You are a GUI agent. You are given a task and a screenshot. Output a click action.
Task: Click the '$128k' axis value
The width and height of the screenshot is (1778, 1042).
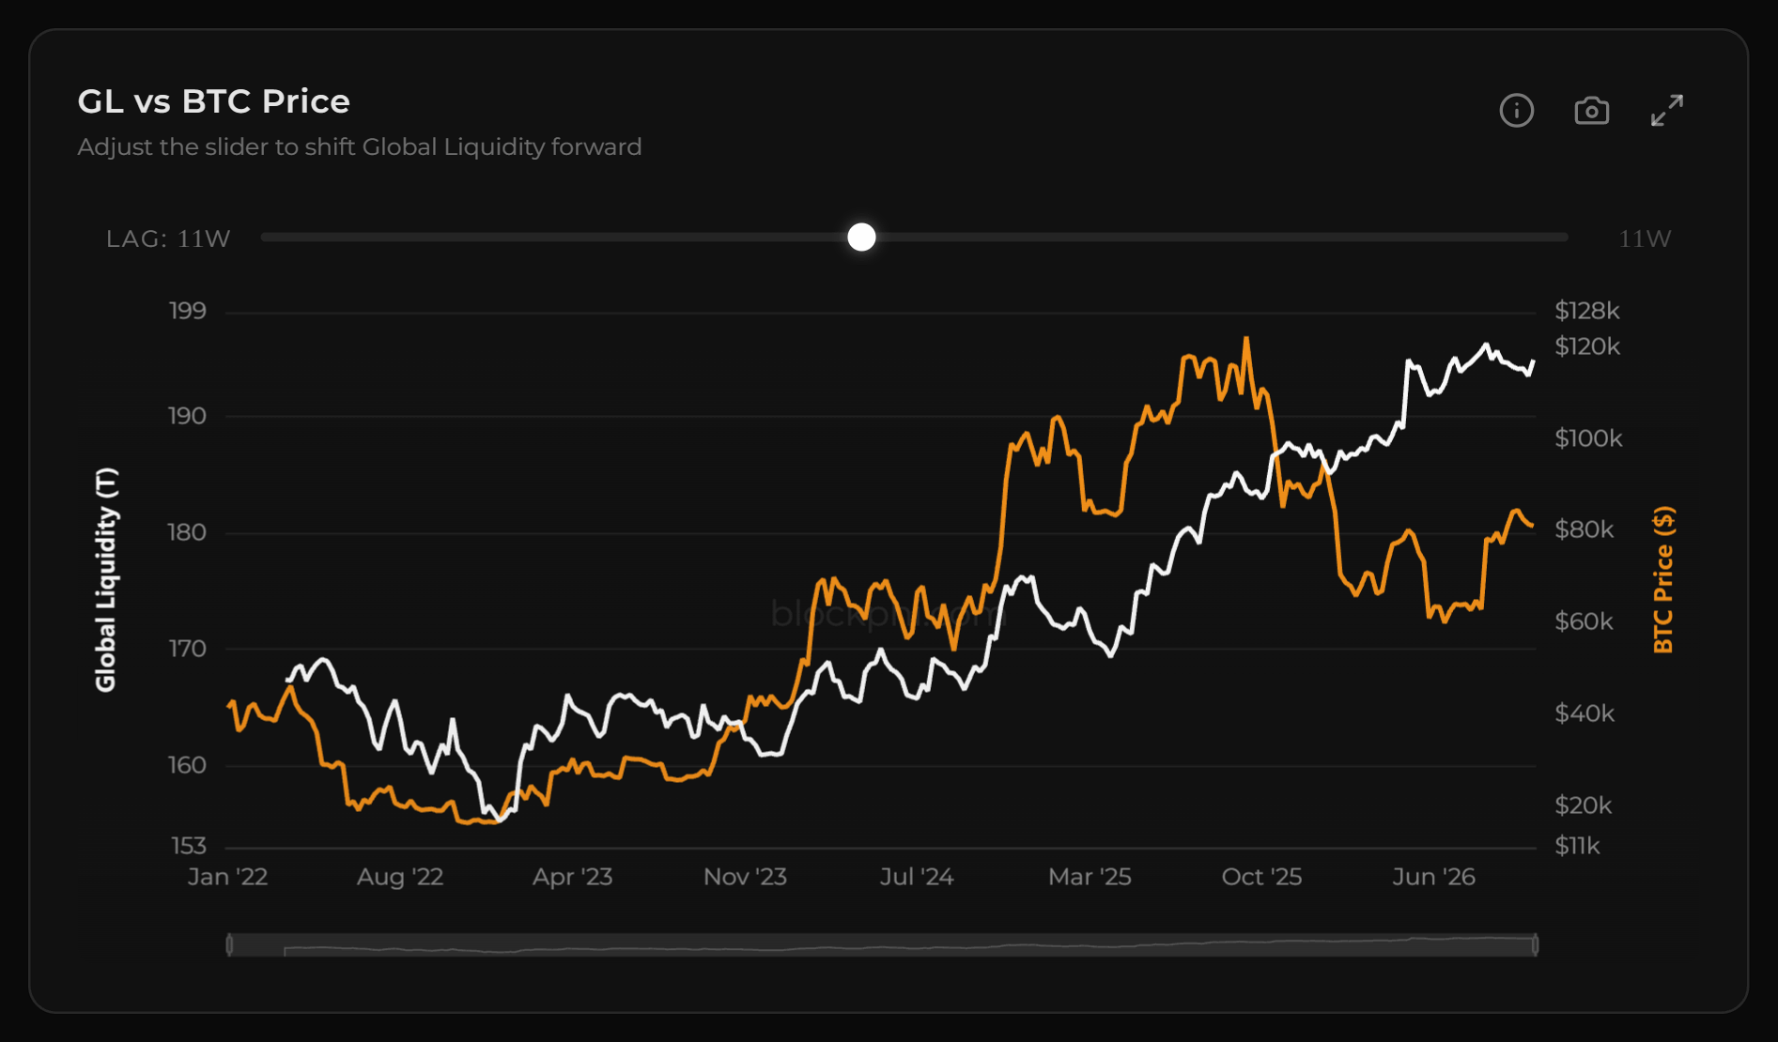pos(1587,311)
